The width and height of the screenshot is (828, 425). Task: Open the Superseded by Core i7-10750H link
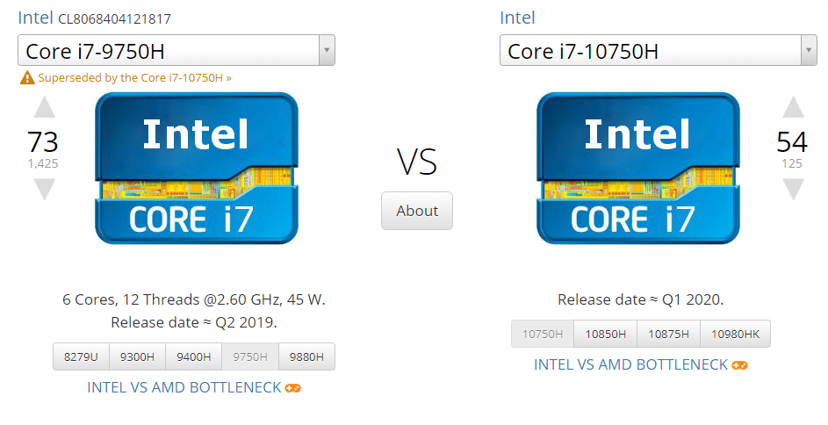134,78
